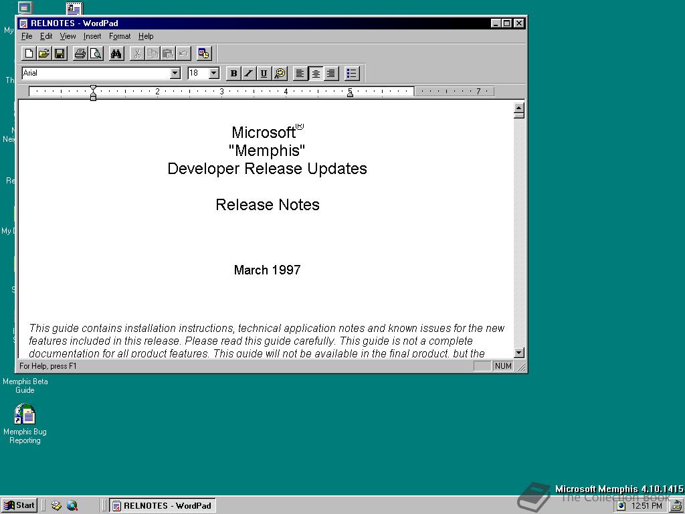
Task: Cut selection with the scissors icon
Action: tap(137, 54)
